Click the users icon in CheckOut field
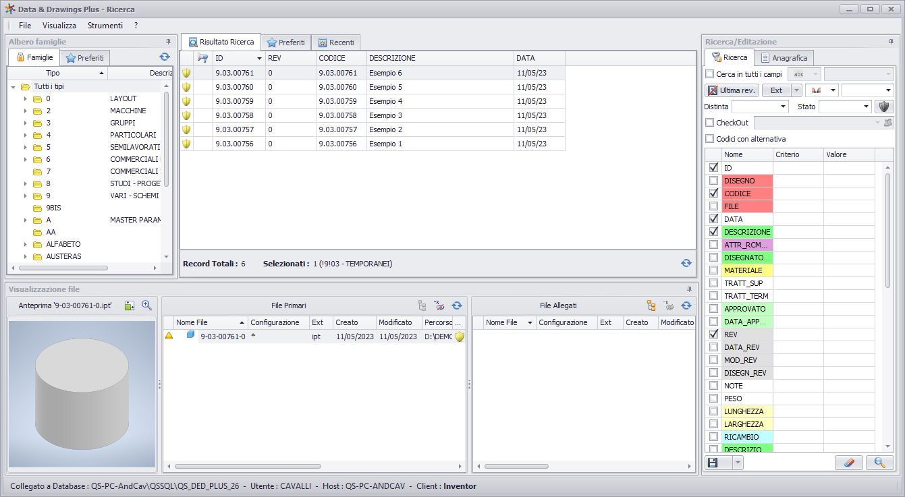Screen dimensions: 905x497 coord(888,123)
